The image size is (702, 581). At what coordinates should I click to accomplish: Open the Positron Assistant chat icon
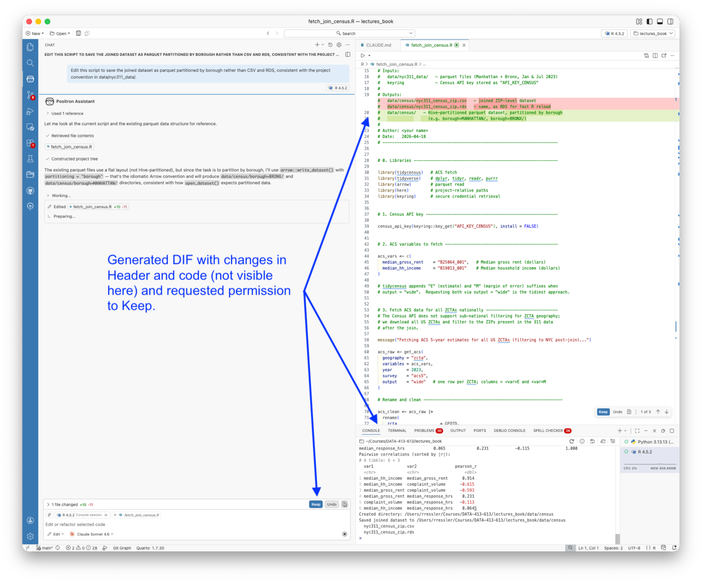tap(30, 78)
